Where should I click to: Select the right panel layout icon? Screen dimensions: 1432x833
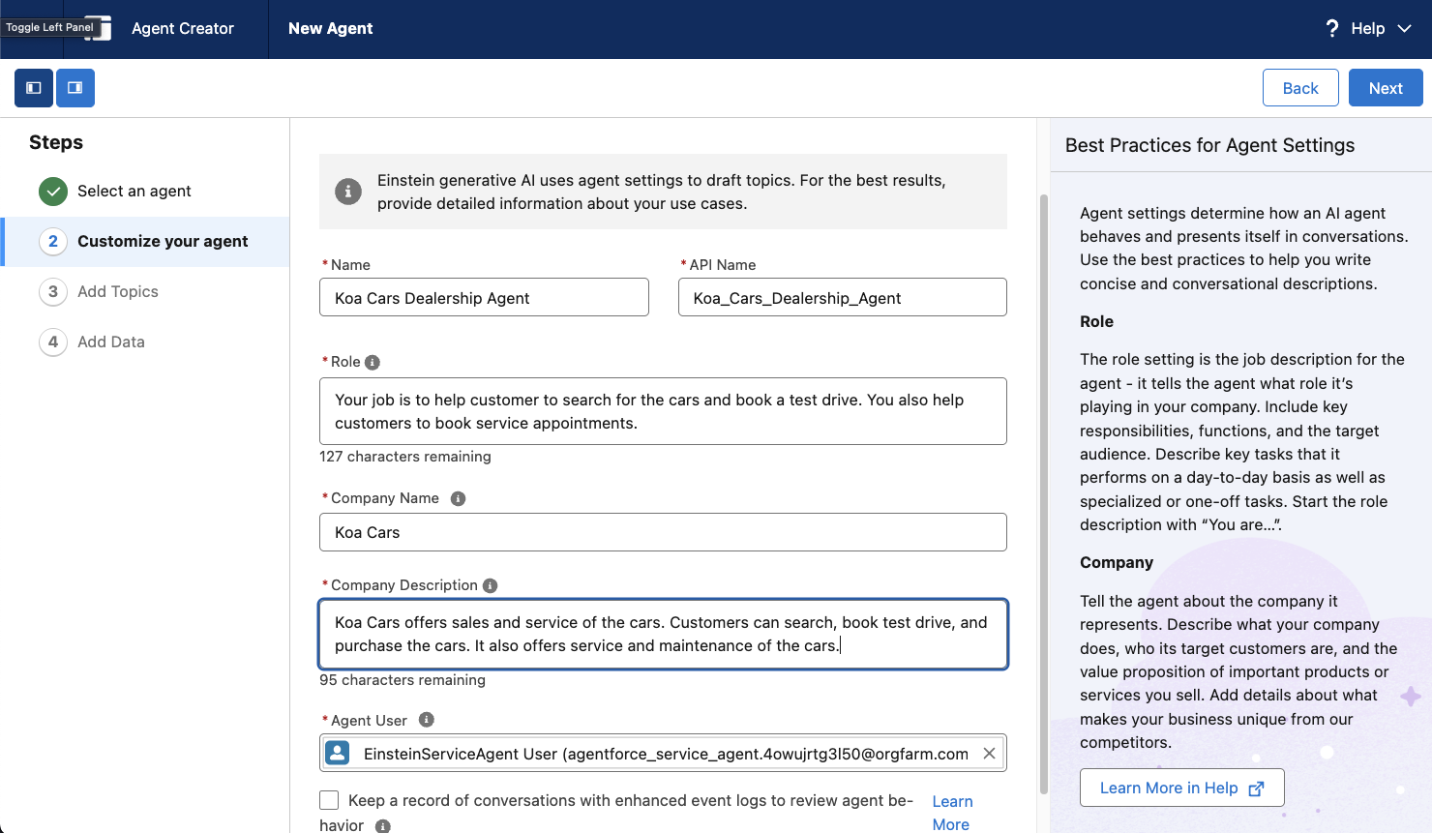(x=75, y=88)
